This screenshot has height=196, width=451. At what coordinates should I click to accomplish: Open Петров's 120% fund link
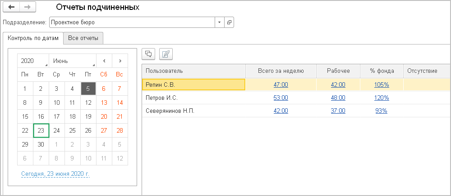click(382, 98)
